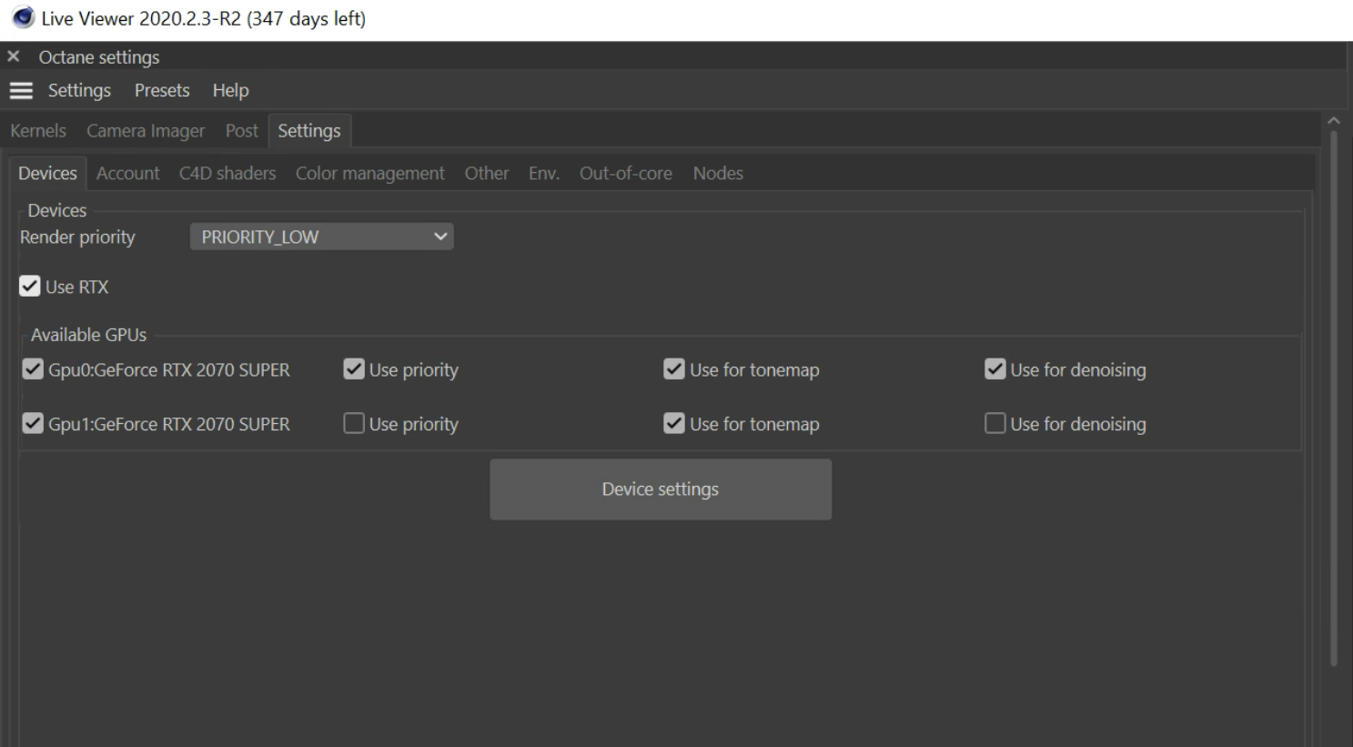Enable Use priority for Gpu1
Image resolution: width=1353 pixels, height=747 pixels.
pyautogui.click(x=354, y=423)
